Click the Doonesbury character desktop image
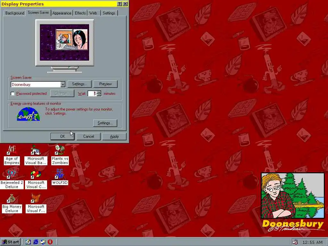Viewport: 328px width, 246px height. pos(293,196)
